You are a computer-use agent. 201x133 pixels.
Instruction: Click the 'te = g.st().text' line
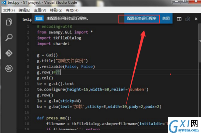(56, 84)
